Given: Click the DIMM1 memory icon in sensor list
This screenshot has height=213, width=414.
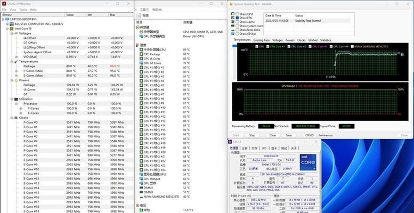Looking at the screenshot, I should pos(141,187).
